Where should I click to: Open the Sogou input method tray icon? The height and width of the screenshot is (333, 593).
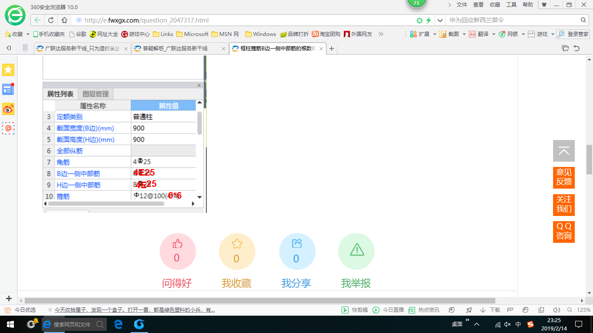pyautogui.click(x=530, y=324)
